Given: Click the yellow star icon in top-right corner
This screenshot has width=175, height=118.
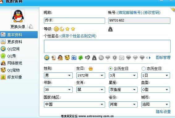Looking at the screenshot, I should point(173,10).
